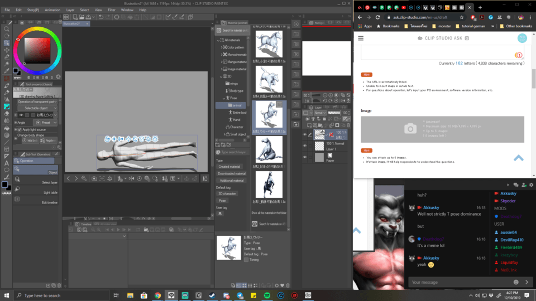Click the timeline play button
Viewport: 536px width, 301px height.
coord(118,230)
